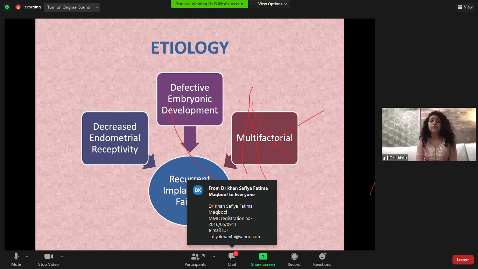Expand video options chevron beside Stop Video
Viewport: 478px width, 269px height.
coord(62,256)
